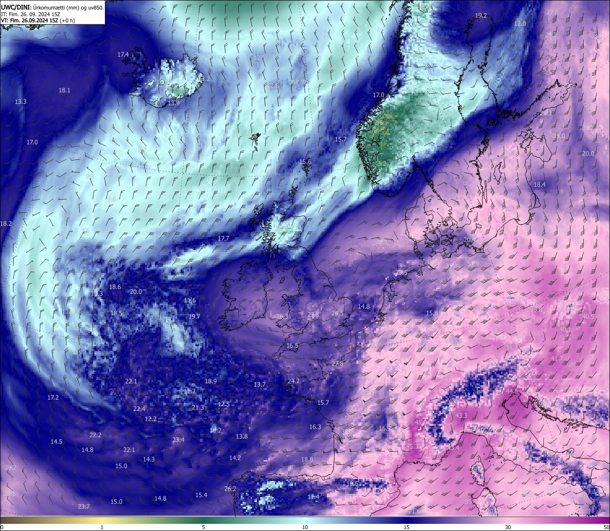Click the 14.2 value on the map

tap(235, 458)
